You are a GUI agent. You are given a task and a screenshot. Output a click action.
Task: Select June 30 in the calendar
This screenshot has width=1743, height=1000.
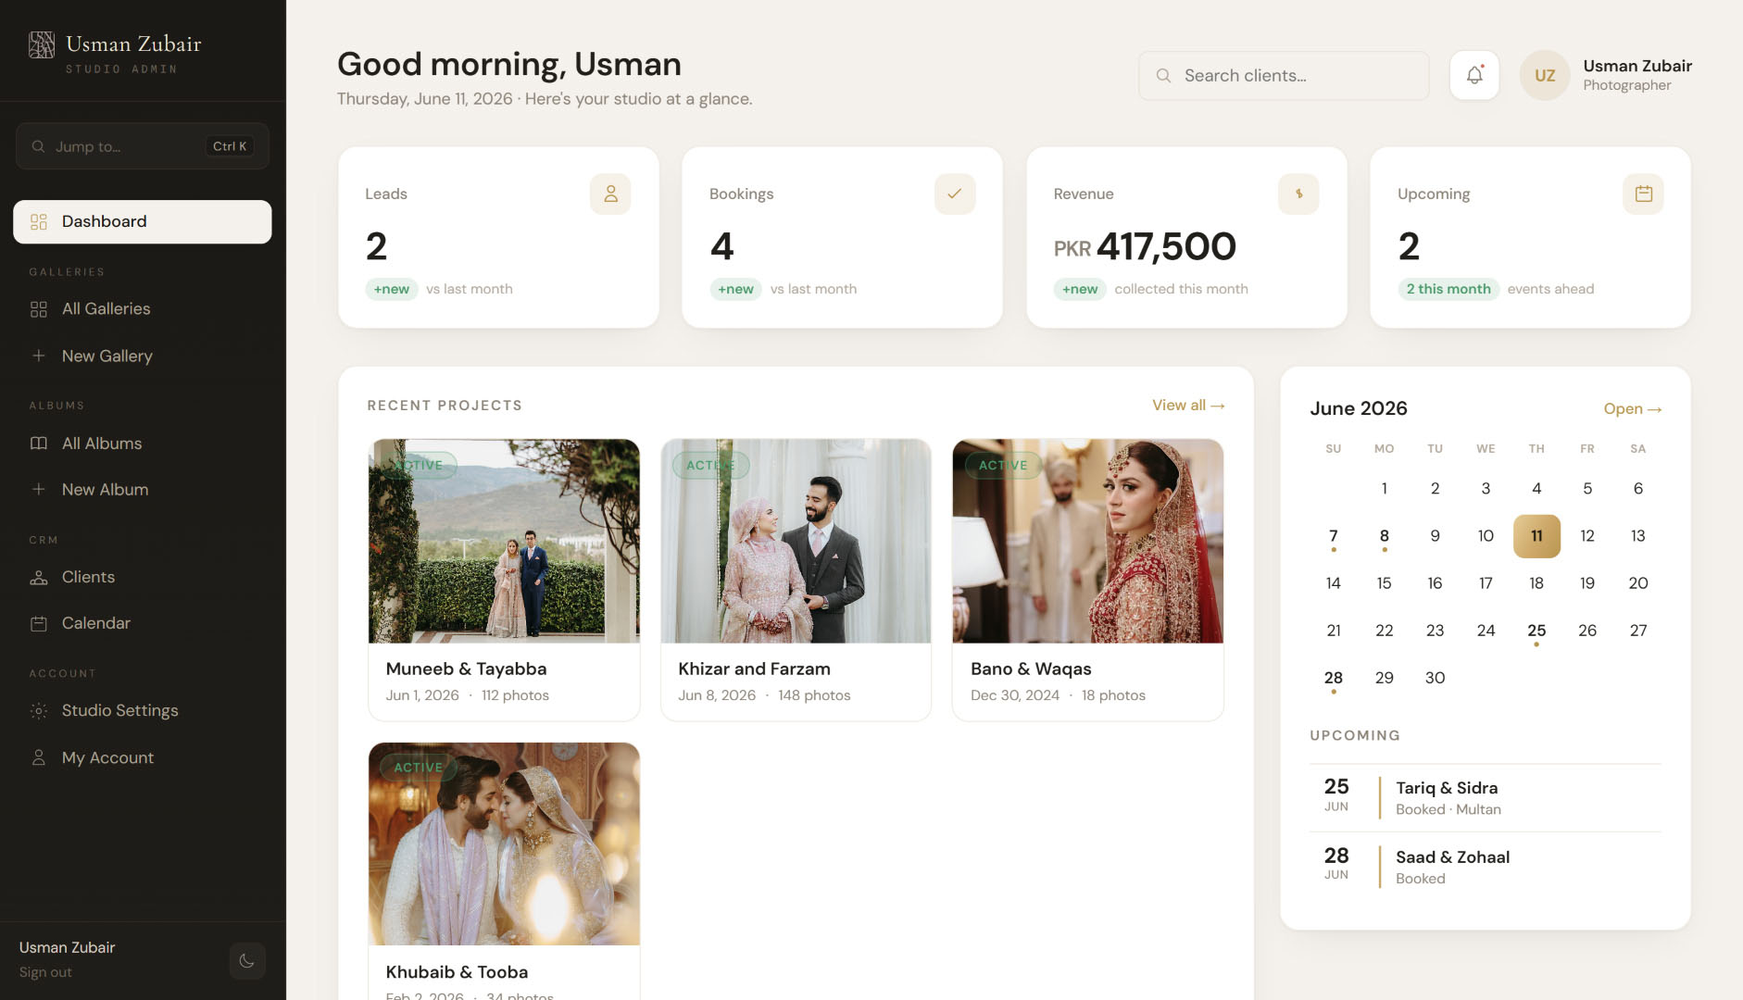tap(1435, 678)
